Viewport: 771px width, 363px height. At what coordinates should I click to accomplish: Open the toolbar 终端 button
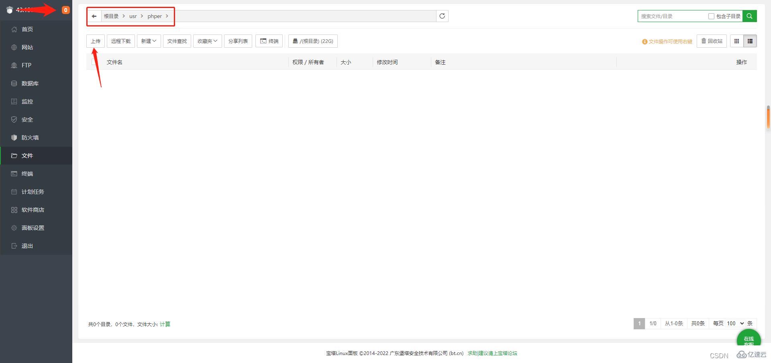point(269,41)
